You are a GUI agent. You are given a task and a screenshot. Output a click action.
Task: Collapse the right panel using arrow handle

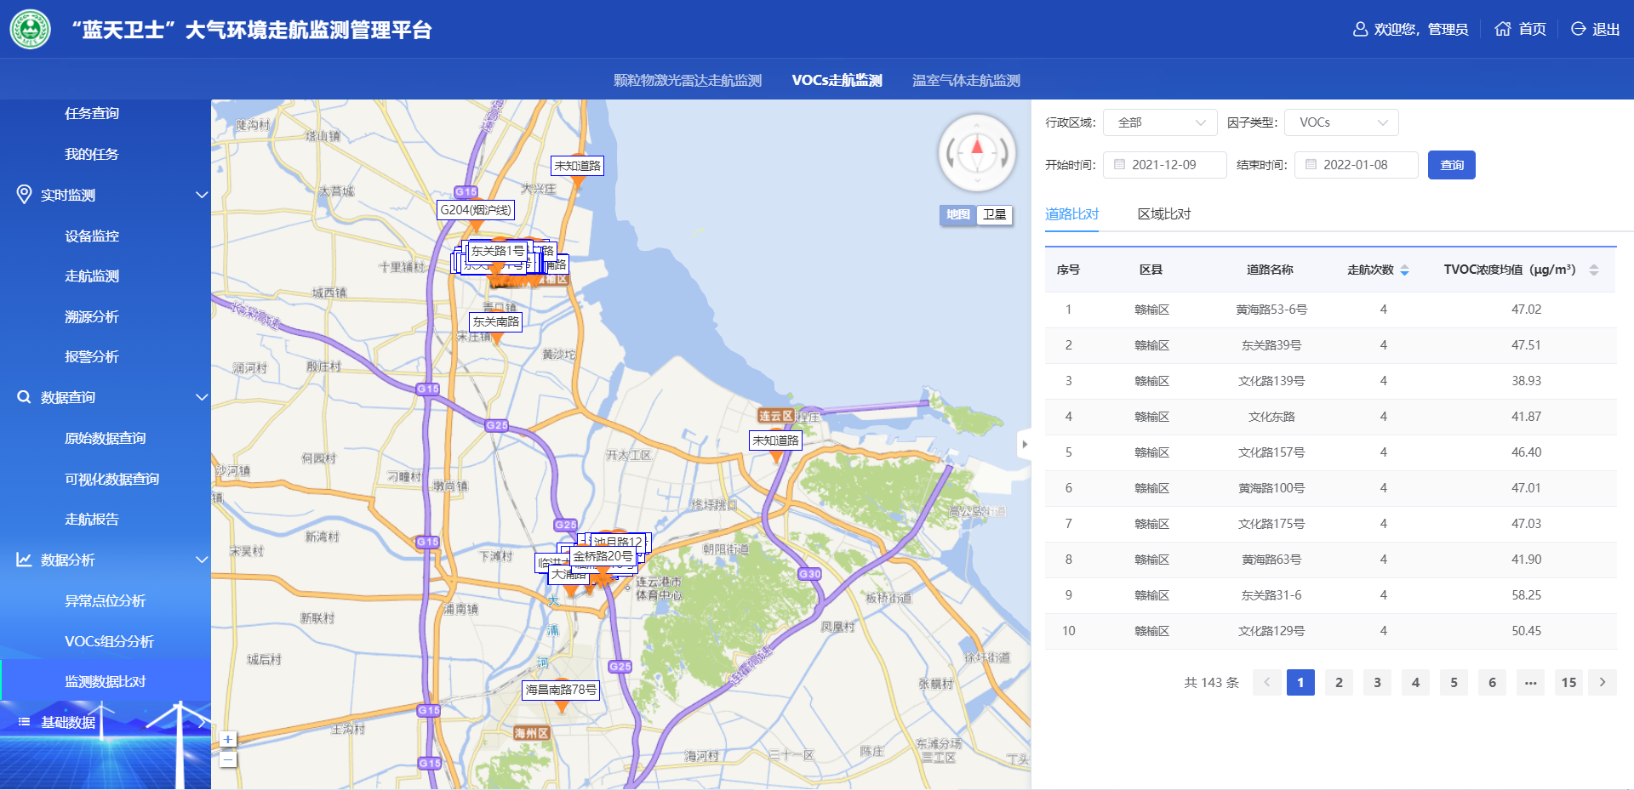(x=1025, y=444)
